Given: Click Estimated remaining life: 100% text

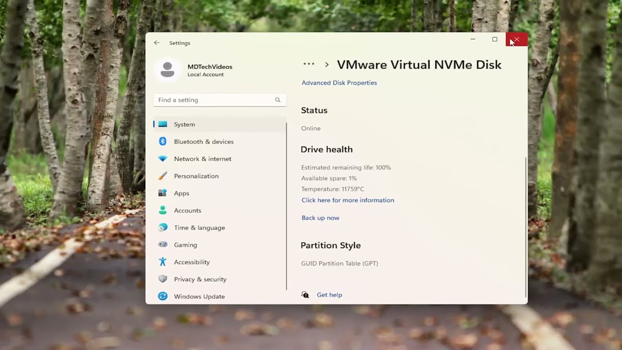Looking at the screenshot, I should coord(346,167).
